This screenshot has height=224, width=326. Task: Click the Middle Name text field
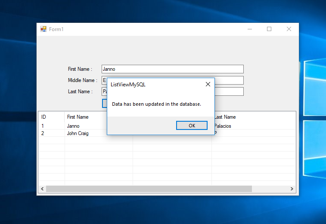point(228,80)
